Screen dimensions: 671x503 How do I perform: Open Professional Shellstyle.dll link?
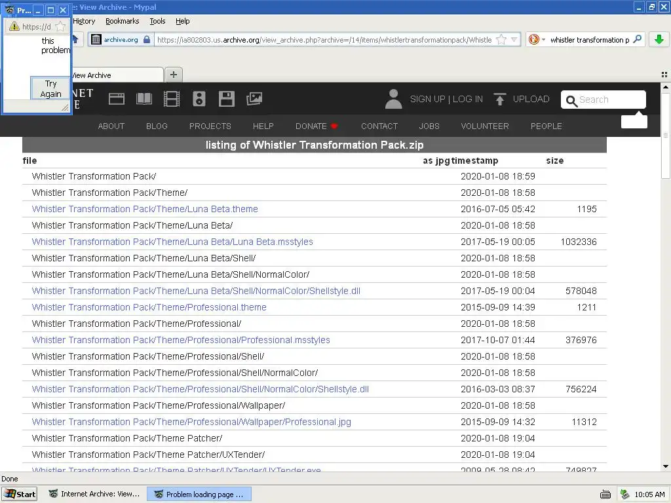coord(200,389)
